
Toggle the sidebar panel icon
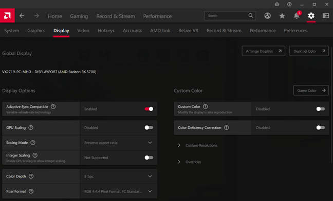[326, 16]
